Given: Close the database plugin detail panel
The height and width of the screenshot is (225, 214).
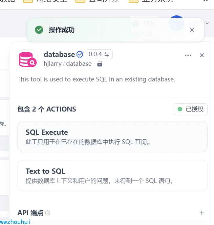Looking at the screenshot, I should 202,55.
